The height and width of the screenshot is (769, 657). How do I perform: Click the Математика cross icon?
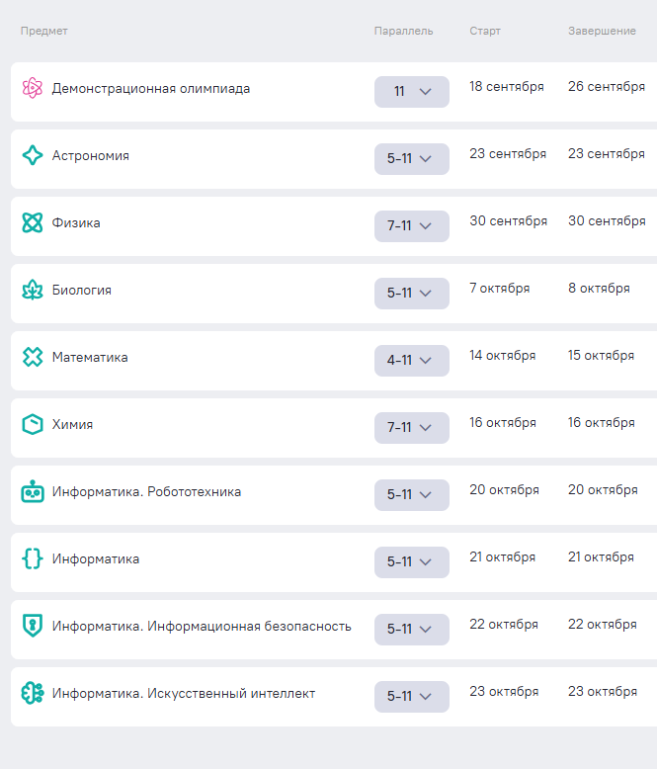(33, 358)
